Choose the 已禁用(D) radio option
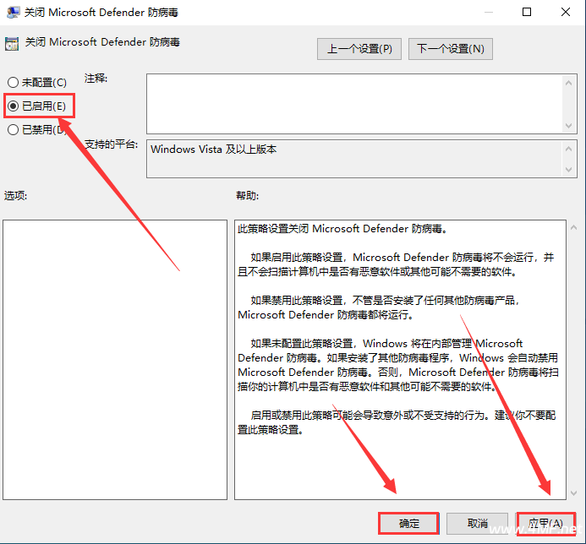586x544 pixels. click(13, 129)
